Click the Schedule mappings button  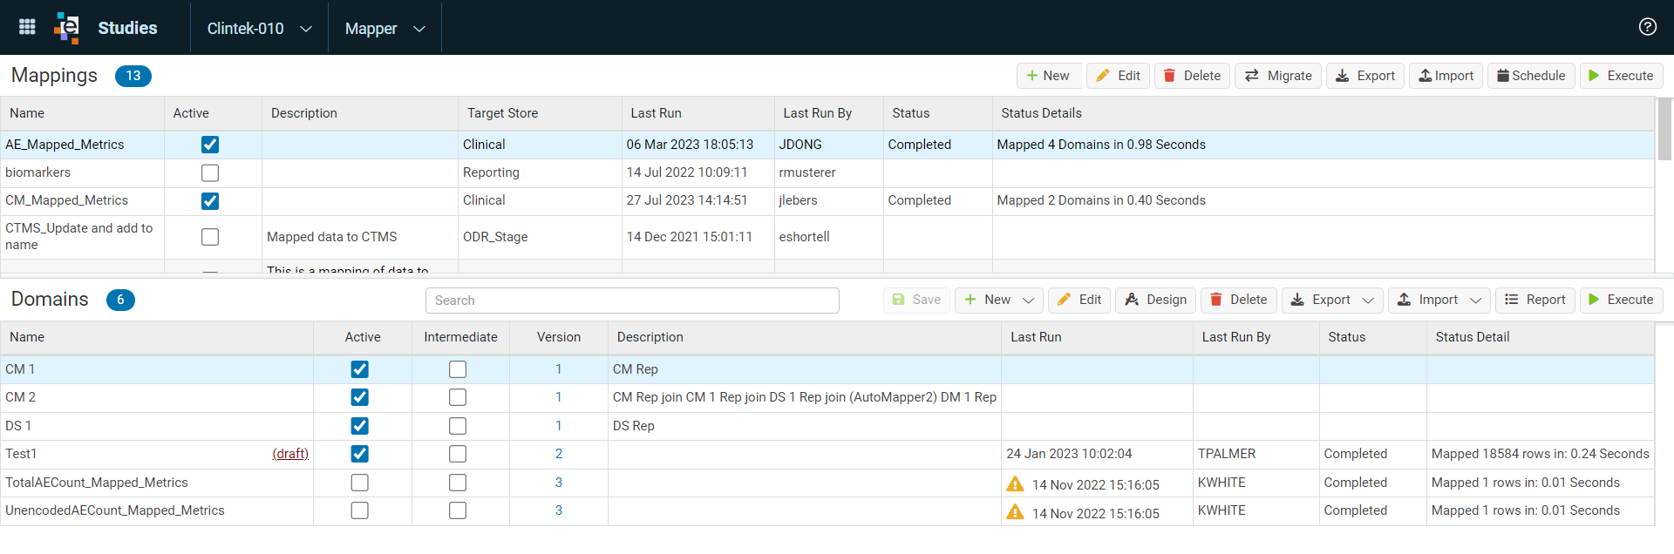click(x=1531, y=76)
